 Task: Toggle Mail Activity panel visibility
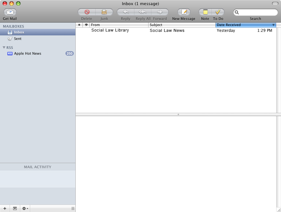[15, 208]
